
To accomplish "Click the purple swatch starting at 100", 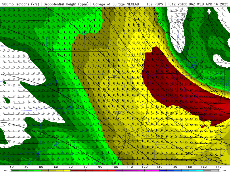I will [119, 171].
